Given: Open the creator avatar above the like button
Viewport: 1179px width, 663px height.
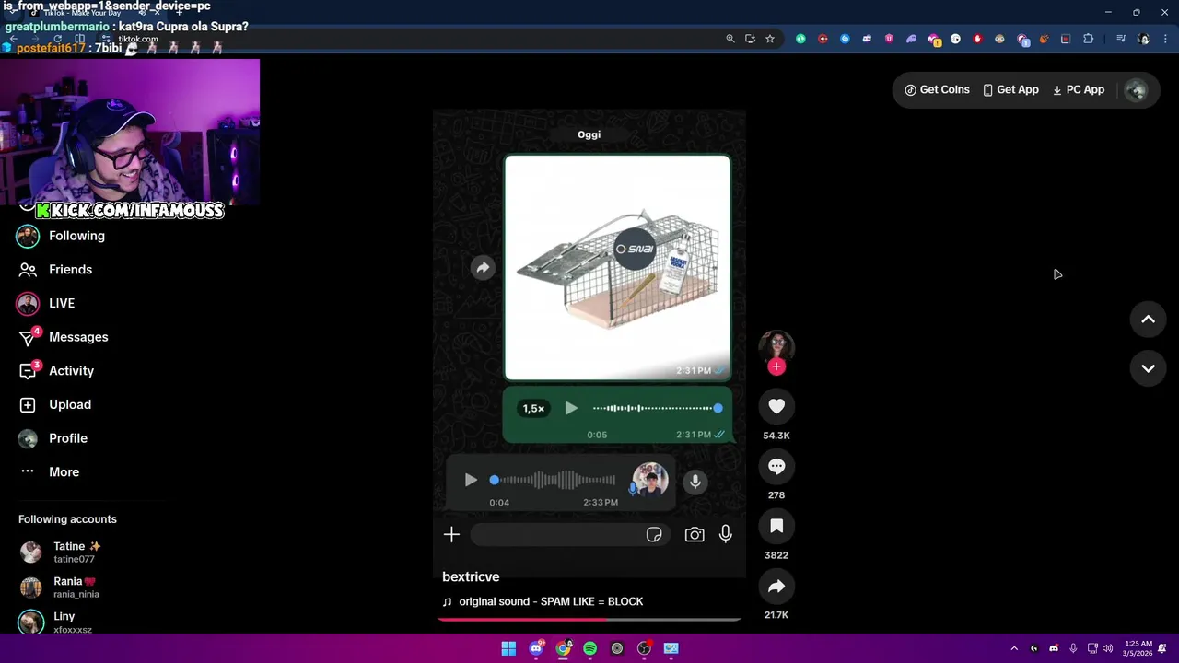Looking at the screenshot, I should (776, 345).
